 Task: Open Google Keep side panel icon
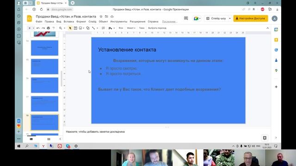276,40
